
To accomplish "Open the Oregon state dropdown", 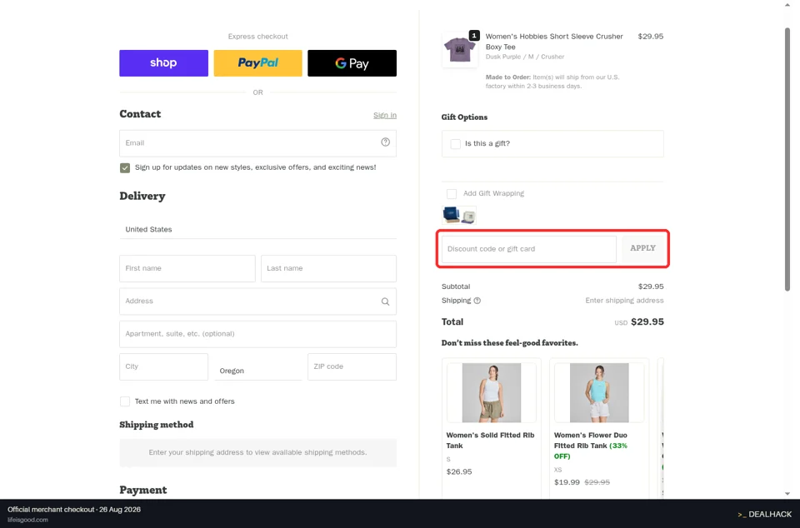I will click(257, 371).
